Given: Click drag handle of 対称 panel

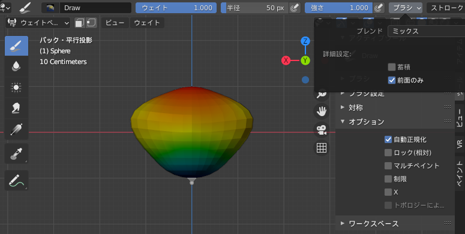Looking at the screenshot, I should pyautogui.click(x=448, y=107).
